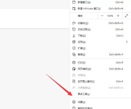Click the Settings gear icon
Screen dimensions: 131x109
tap(74, 102)
